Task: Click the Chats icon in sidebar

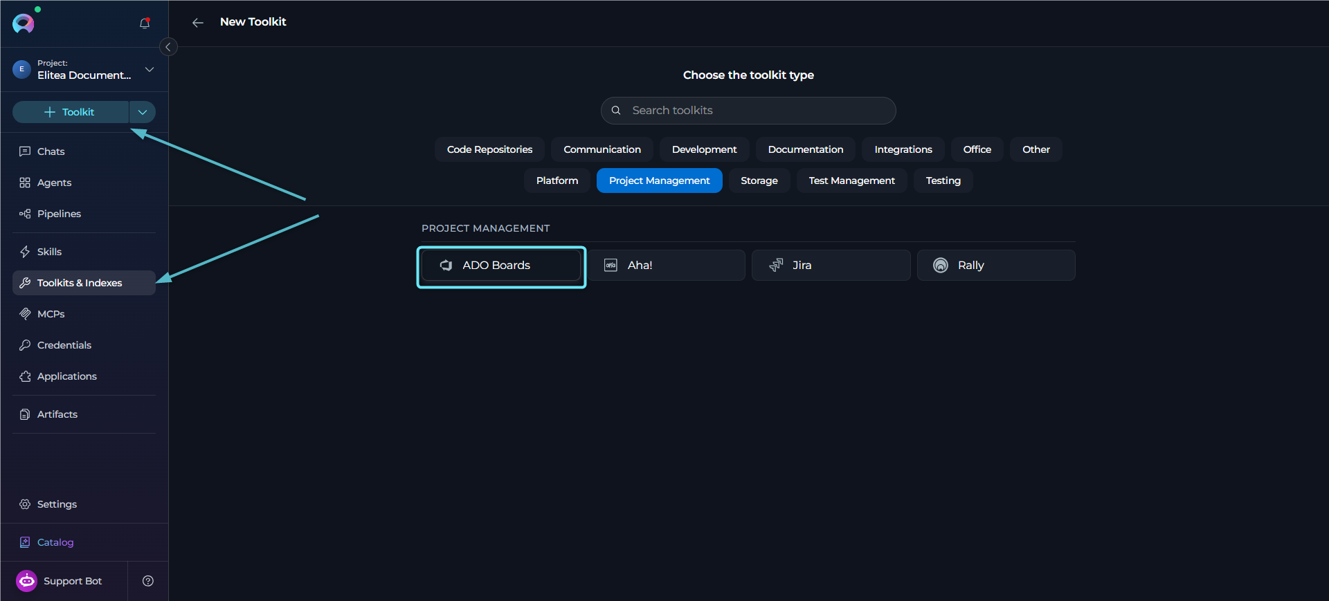Action: point(25,151)
